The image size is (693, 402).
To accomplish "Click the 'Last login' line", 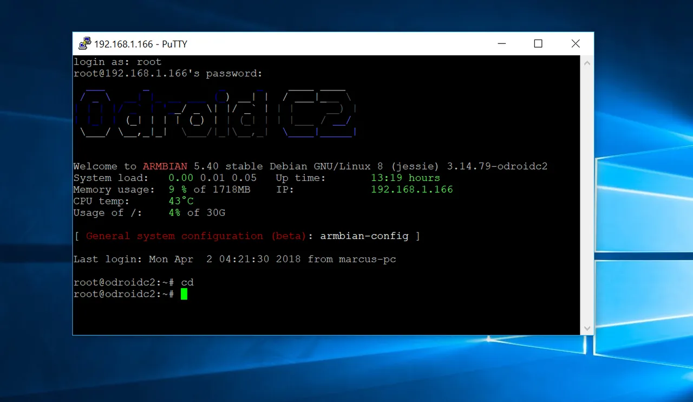I will (235, 259).
